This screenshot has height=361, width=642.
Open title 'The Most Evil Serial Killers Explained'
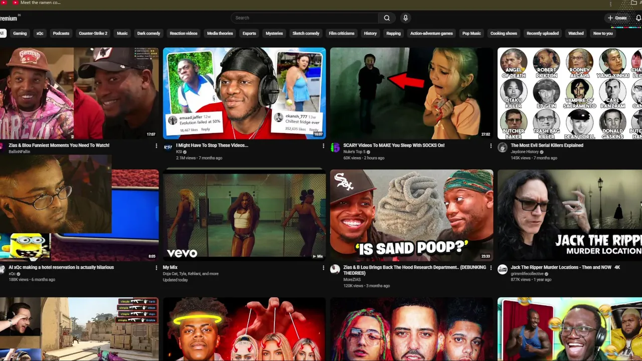[x=547, y=145]
